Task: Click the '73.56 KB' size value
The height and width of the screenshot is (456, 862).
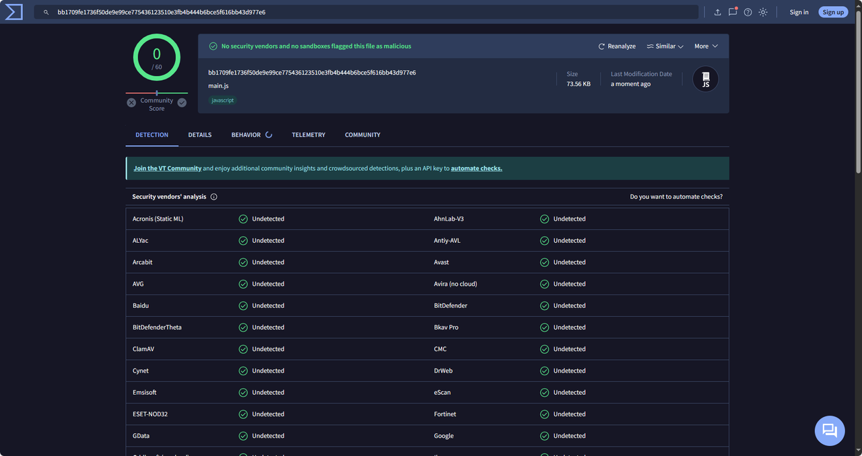Action: pyautogui.click(x=578, y=84)
